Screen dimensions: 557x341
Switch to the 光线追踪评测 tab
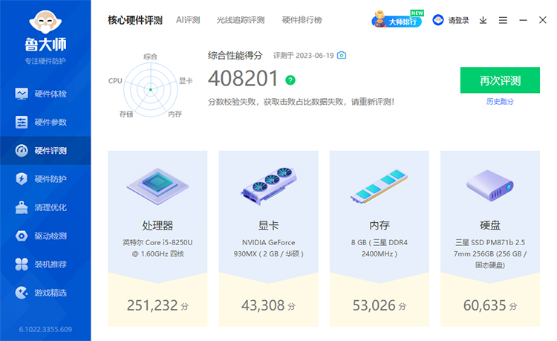pos(241,20)
